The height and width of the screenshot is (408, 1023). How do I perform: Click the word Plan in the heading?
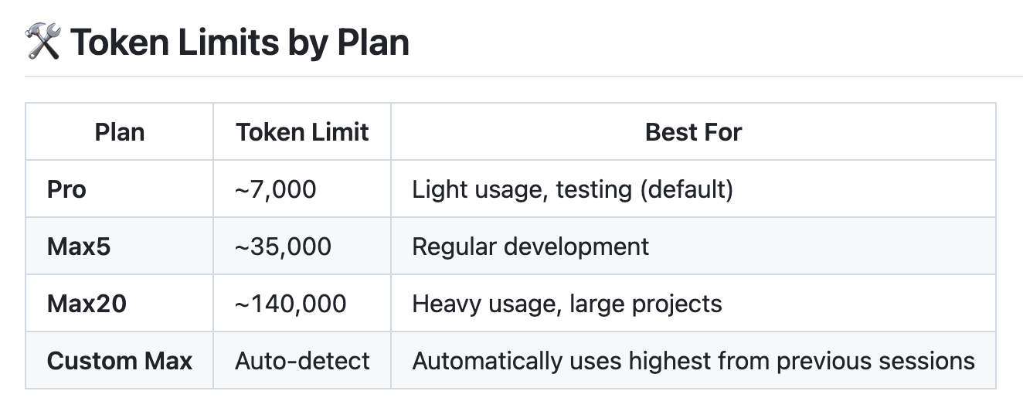[373, 42]
